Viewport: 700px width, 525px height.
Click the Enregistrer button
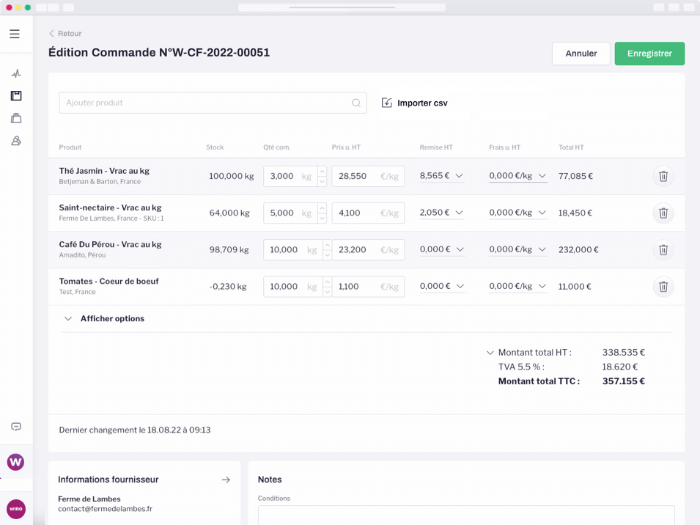coord(649,54)
